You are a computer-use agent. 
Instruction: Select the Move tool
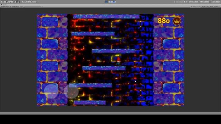pyautogui.click(x=7, y=2)
